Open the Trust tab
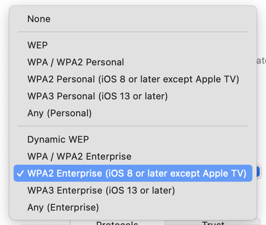266x225 pixels. [213, 223]
